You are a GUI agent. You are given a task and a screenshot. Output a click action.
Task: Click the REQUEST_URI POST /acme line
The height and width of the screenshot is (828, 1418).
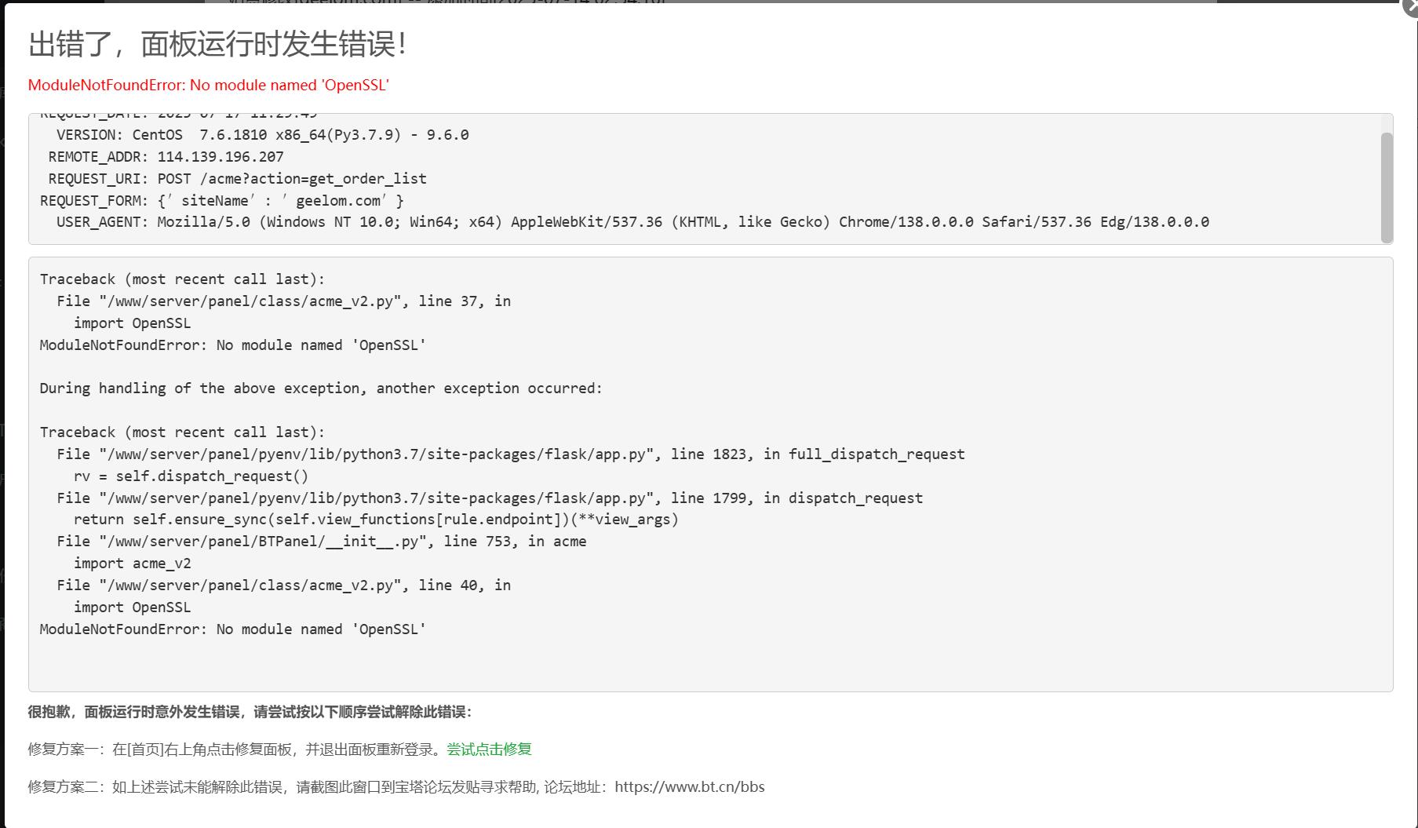237,178
